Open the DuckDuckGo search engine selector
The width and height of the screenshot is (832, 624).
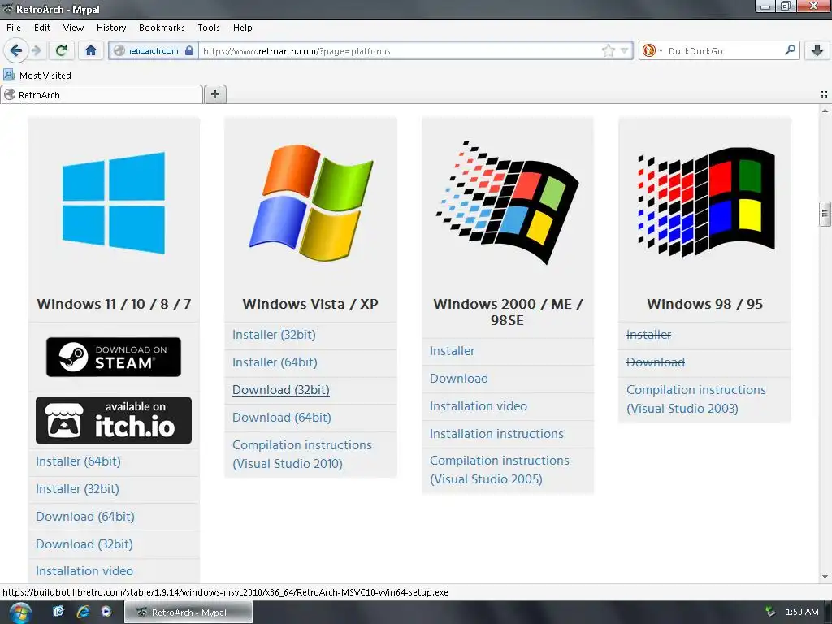[652, 51]
